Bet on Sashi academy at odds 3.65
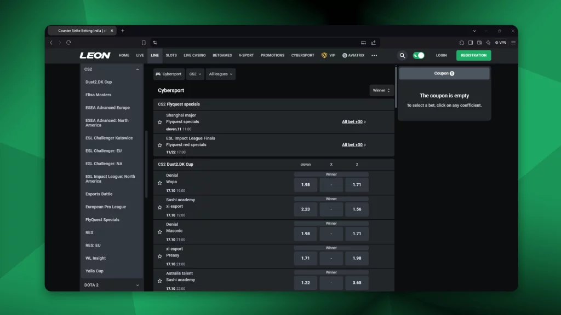Viewport: 561px width, 315px height. click(x=357, y=283)
